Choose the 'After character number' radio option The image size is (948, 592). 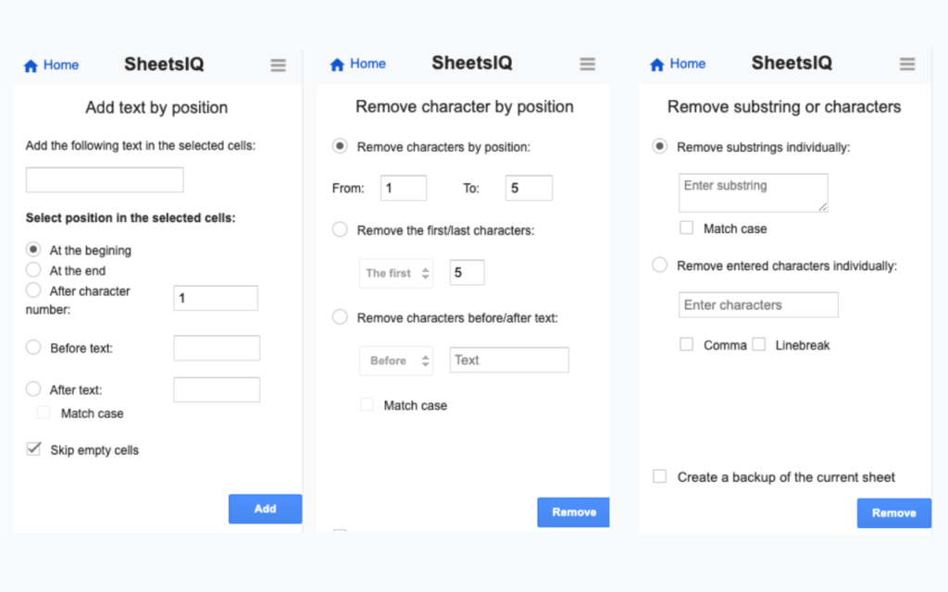point(33,290)
